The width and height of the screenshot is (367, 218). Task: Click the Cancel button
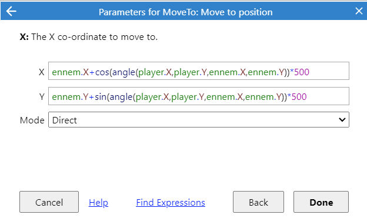pyautogui.click(x=49, y=202)
